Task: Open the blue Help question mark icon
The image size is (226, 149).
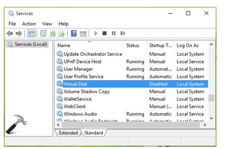Action: tap(74, 33)
